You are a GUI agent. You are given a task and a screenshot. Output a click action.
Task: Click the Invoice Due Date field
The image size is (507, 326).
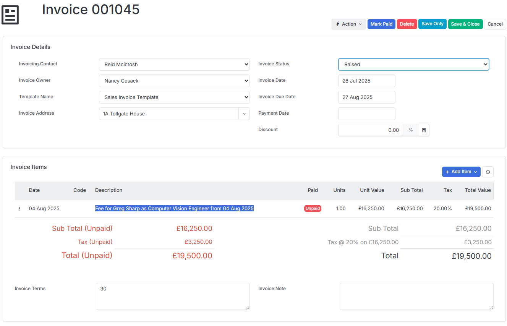tap(367, 97)
